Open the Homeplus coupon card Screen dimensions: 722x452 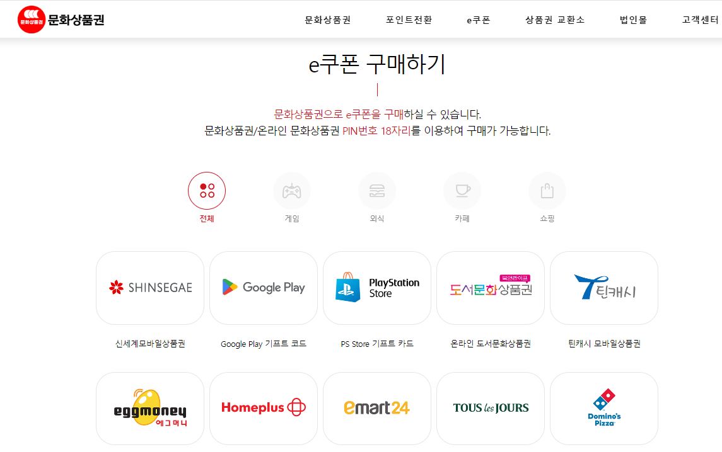coord(264,409)
